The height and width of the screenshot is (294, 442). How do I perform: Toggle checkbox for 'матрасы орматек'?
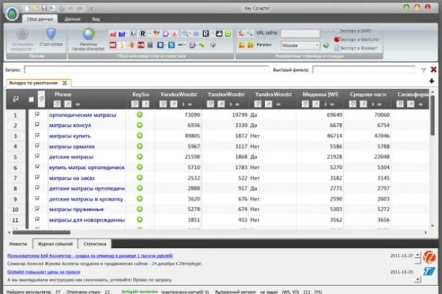[38, 146]
